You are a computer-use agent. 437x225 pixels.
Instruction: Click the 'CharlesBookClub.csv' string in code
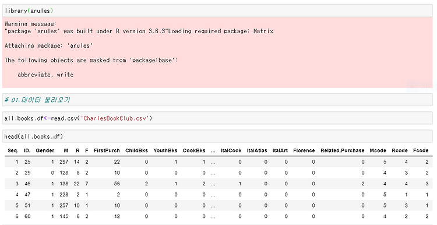click(x=115, y=118)
